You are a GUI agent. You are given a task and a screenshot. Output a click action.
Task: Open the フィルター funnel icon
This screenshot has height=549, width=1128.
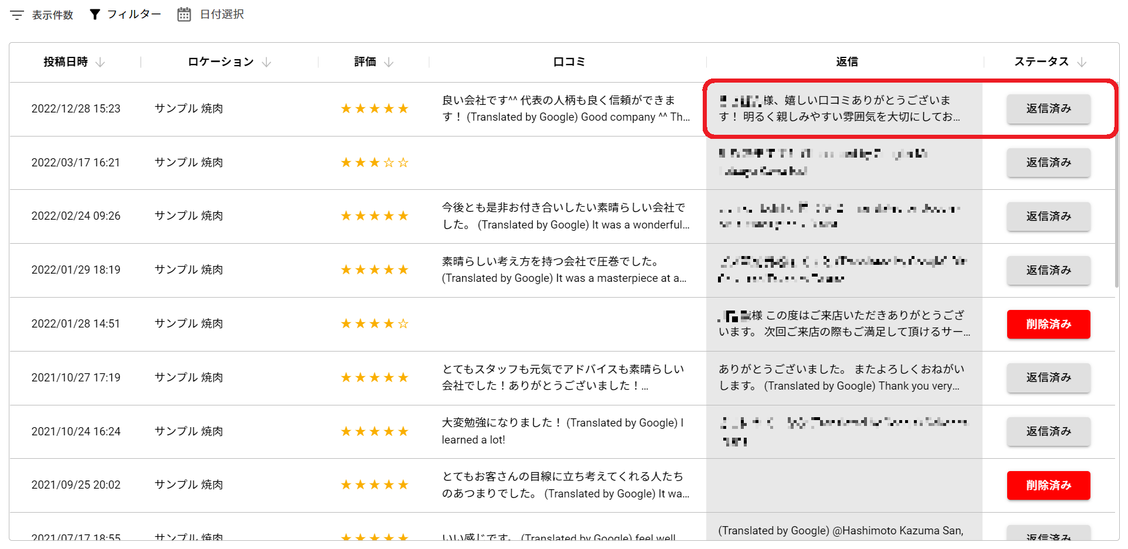tap(94, 15)
